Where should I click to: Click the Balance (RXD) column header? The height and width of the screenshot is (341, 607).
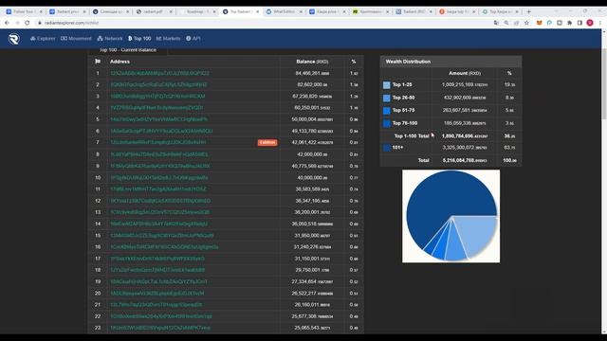(x=312, y=62)
